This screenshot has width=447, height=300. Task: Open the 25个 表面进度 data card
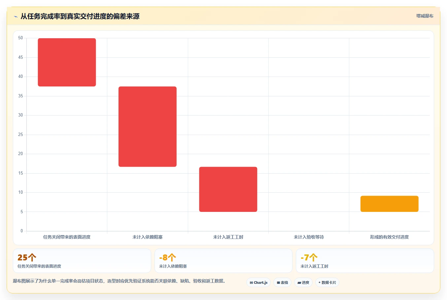pyautogui.click(x=82, y=261)
